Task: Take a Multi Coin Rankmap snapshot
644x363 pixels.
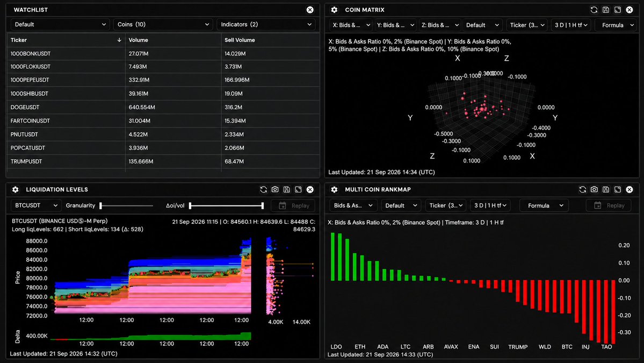Action: coord(594,189)
